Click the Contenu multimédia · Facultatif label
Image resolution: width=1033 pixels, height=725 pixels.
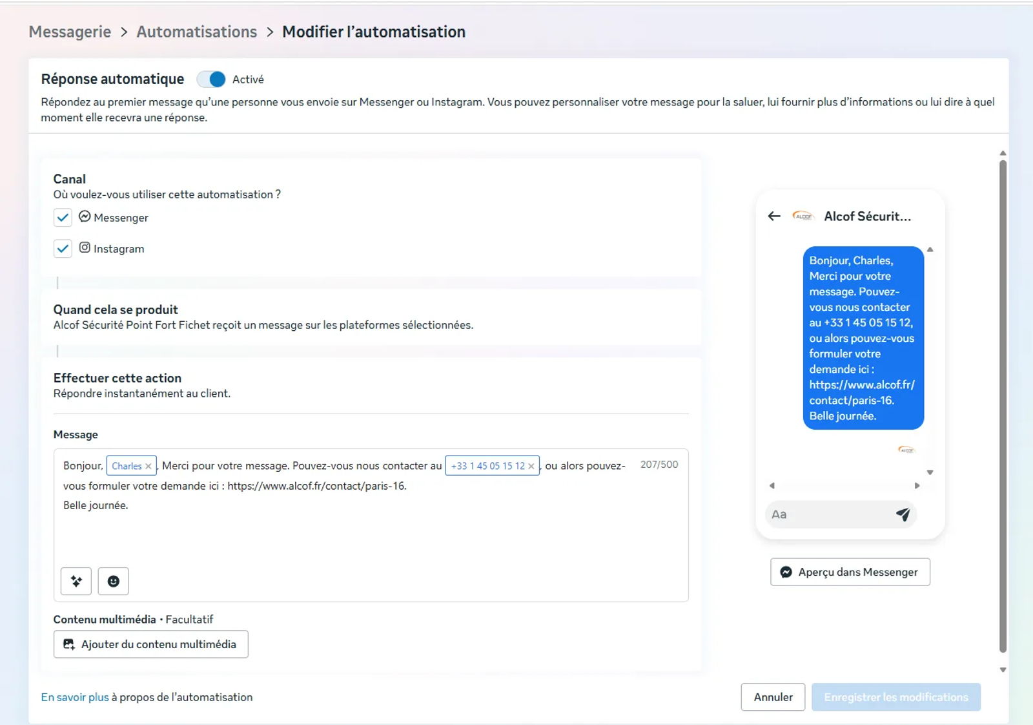[133, 619]
